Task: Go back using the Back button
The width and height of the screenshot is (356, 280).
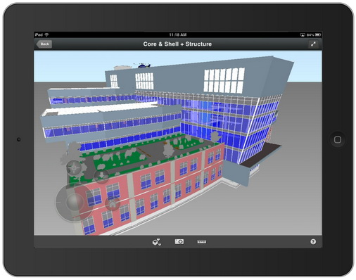Action: [x=44, y=44]
